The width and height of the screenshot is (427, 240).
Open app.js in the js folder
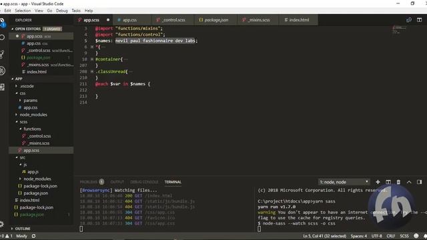(x=33, y=172)
